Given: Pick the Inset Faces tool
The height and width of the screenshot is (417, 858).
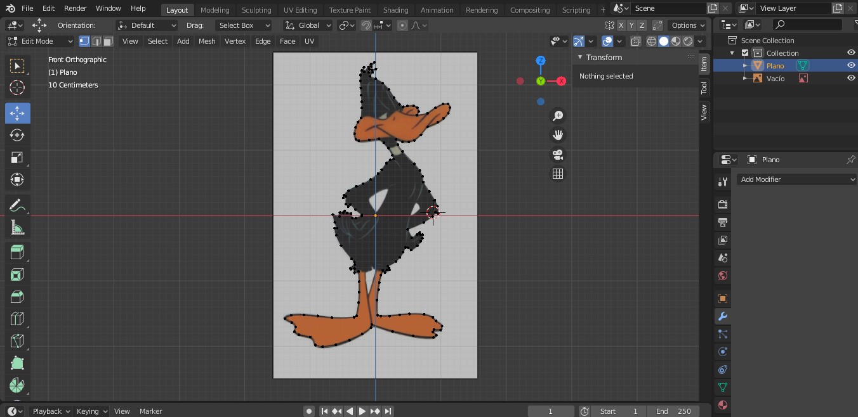Looking at the screenshot, I should pyautogui.click(x=17, y=274).
